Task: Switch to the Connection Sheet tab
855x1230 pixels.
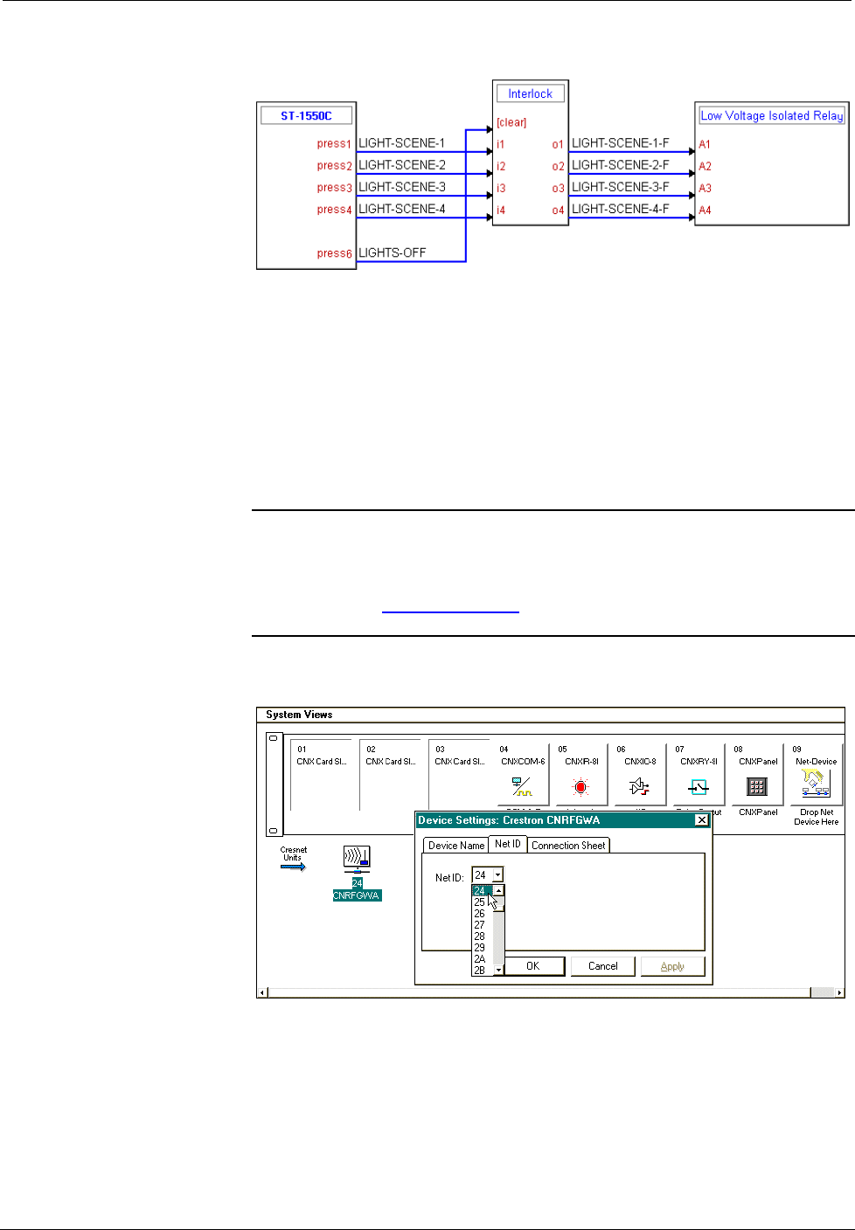Action: 568,846
